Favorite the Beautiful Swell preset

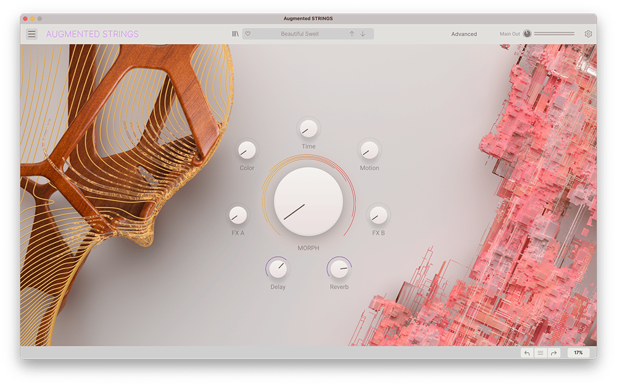(249, 34)
